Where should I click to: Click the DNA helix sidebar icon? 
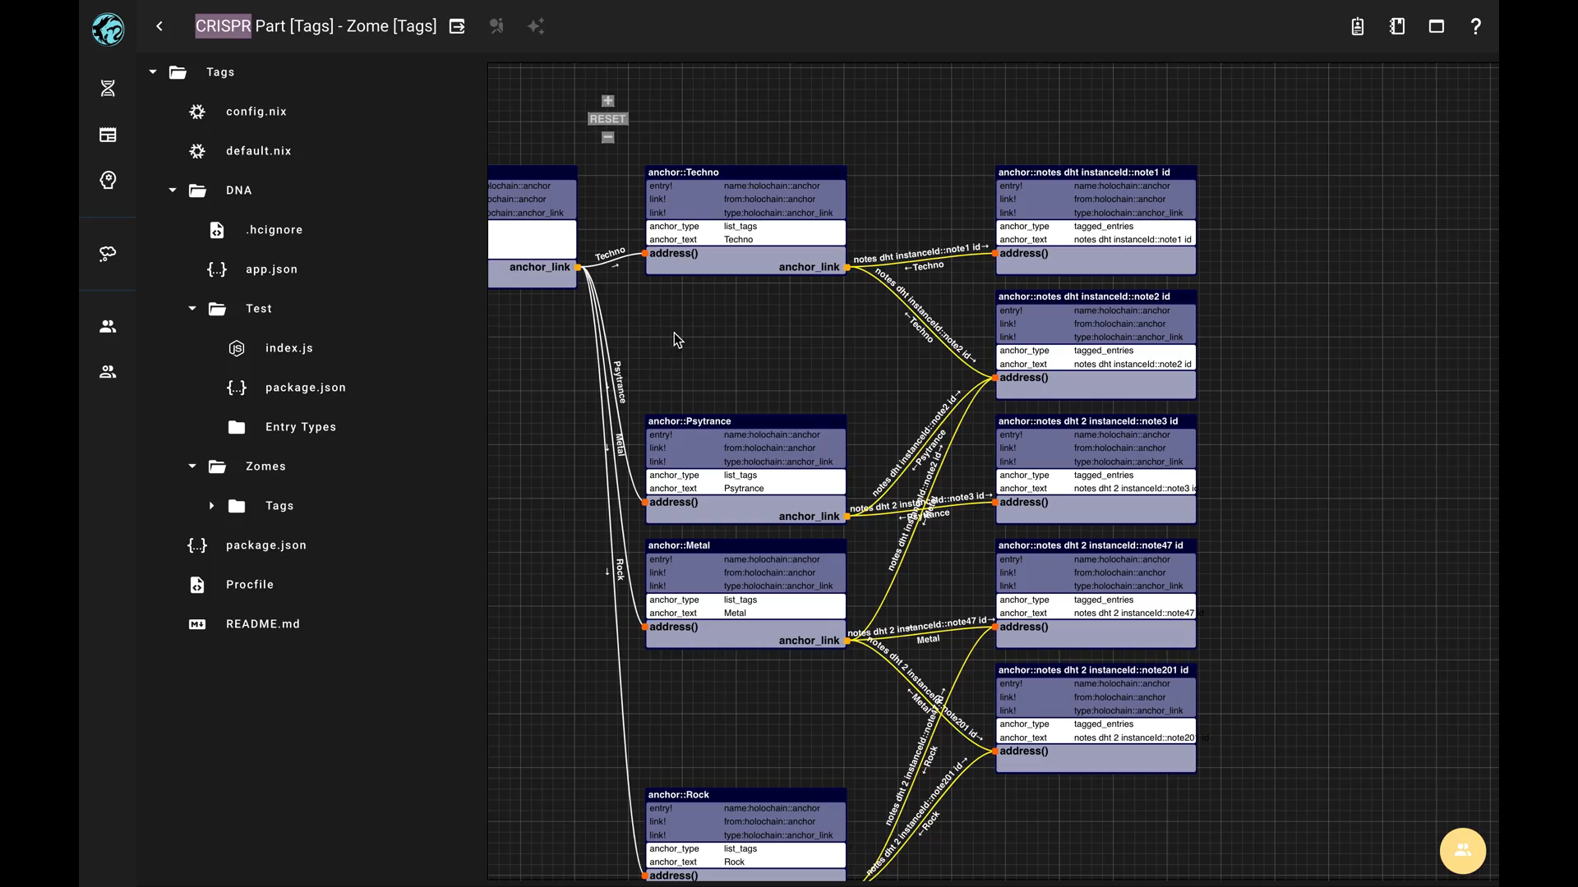click(108, 88)
